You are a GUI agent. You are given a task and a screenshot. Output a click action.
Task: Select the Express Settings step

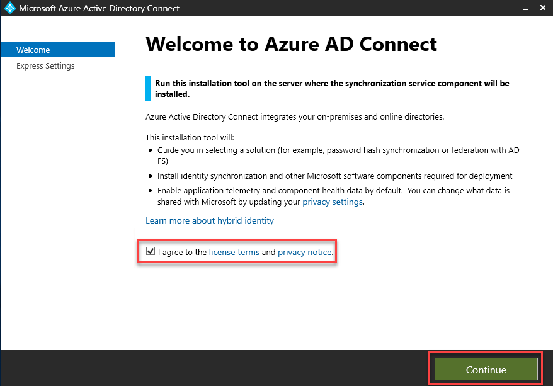pyautogui.click(x=45, y=66)
